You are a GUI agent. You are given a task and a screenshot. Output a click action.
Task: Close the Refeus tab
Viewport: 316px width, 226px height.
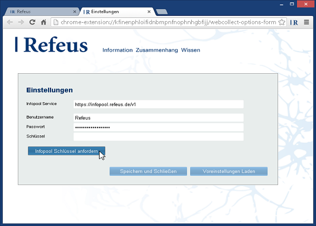(x=74, y=11)
